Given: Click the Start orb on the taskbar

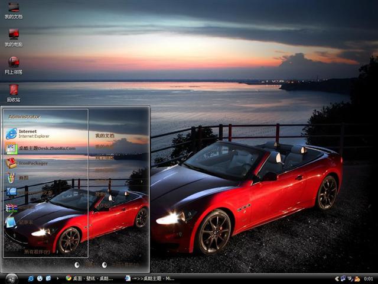Looking at the screenshot, I should tap(11, 278).
